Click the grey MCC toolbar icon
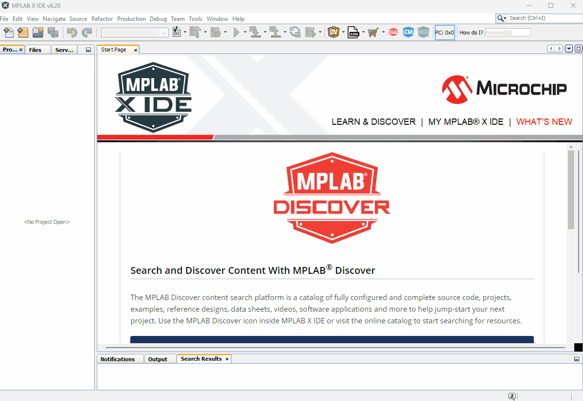The width and height of the screenshot is (583, 401). click(423, 33)
